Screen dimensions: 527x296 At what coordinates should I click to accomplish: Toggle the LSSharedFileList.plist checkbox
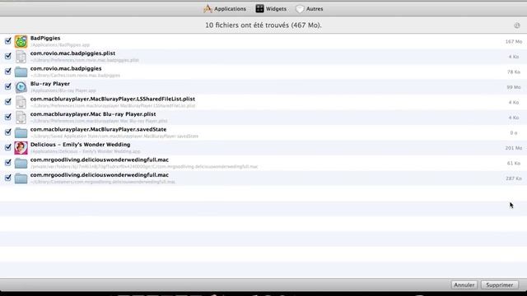coord(8,102)
